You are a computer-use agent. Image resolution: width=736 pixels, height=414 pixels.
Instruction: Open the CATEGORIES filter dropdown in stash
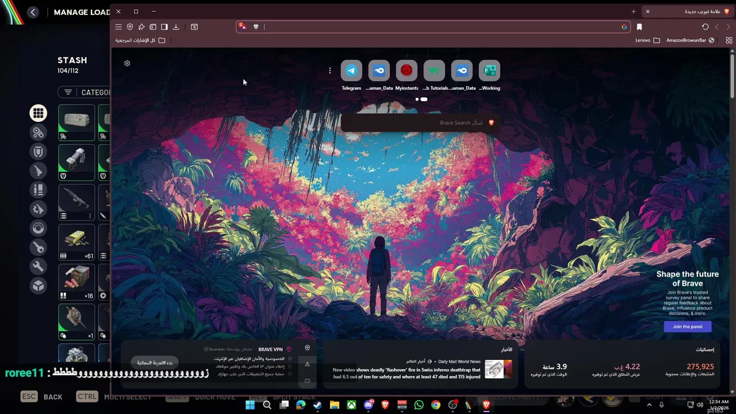pos(84,92)
